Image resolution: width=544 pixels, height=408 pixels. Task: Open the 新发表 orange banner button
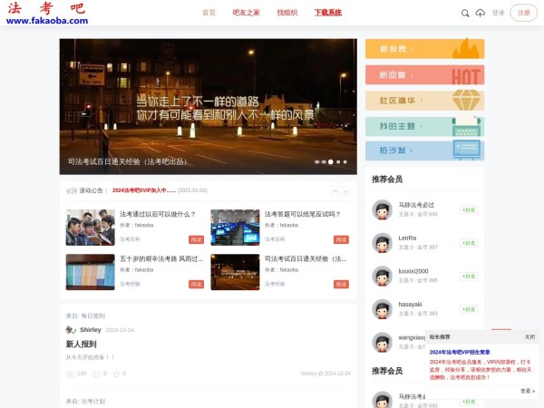click(424, 49)
